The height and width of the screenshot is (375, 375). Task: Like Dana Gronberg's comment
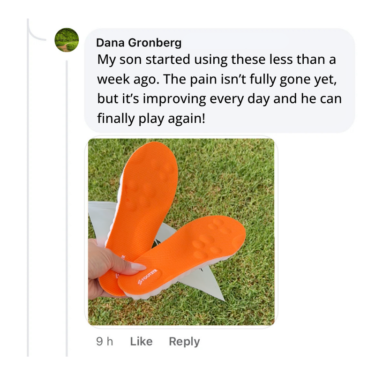pos(141,341)
